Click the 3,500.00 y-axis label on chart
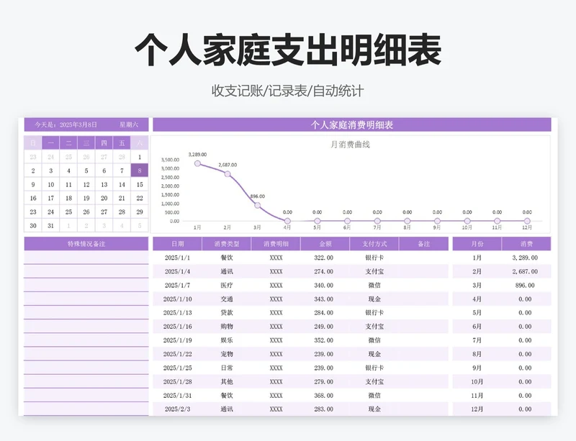 pyautogui.click(x=170, y=160)
